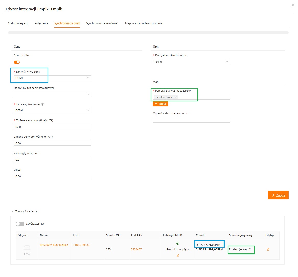298x277 pixels.
Task: Collapse the Towary i warianty section
Action: [12, 211]
